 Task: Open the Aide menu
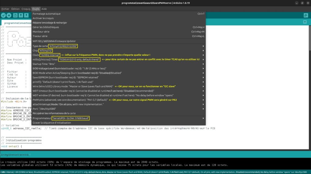[x=44, y=9]
